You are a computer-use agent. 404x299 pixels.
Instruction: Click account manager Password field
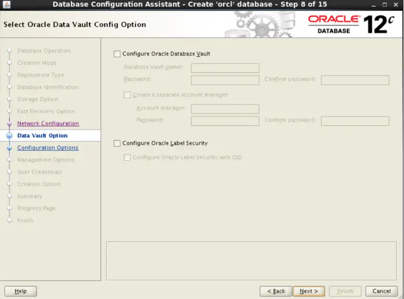pyautogui.click(x=225, y=121)
